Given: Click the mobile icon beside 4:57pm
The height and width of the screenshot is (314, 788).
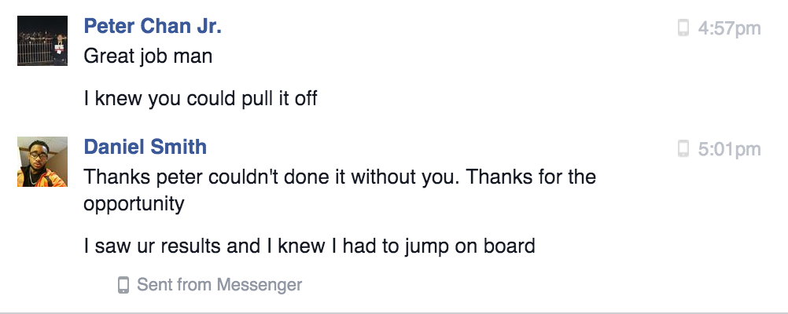Looking at the screenshot, I should pyautogui.click(x=683, y=27).
